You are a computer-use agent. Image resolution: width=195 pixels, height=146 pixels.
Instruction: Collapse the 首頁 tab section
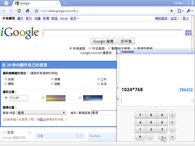[4, 133]
